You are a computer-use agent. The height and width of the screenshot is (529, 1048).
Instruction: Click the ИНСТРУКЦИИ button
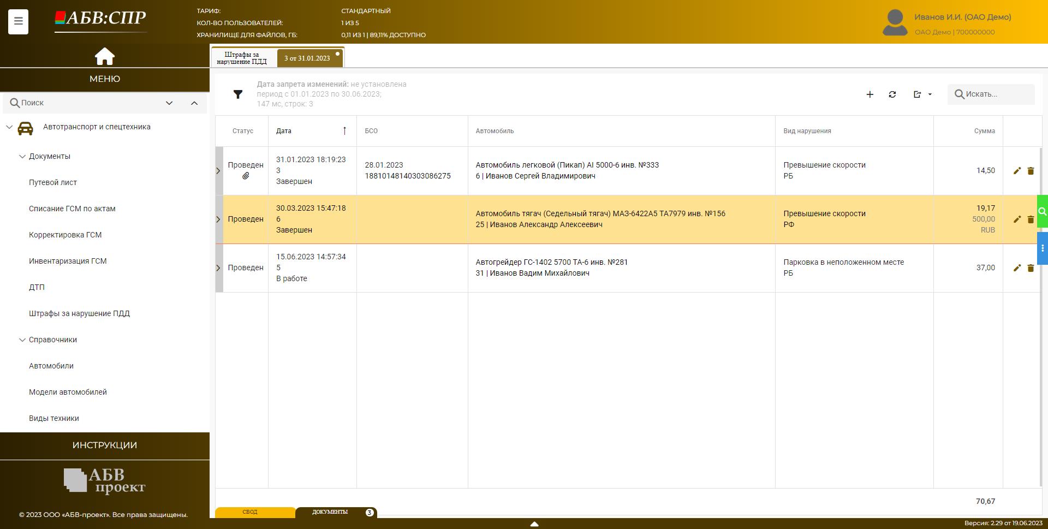click(104, 445)
